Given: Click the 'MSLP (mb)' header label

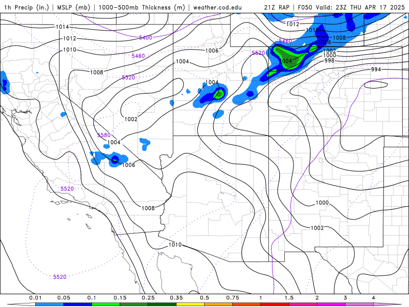Looking at the screenshot, I should coord(73,7).
